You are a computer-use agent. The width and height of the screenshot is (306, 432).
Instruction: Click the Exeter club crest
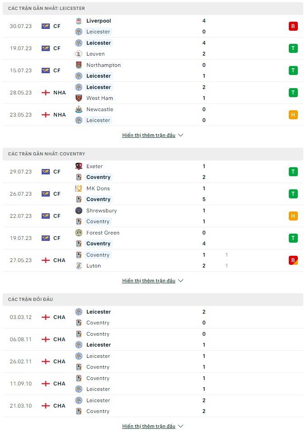pos(79,166)
